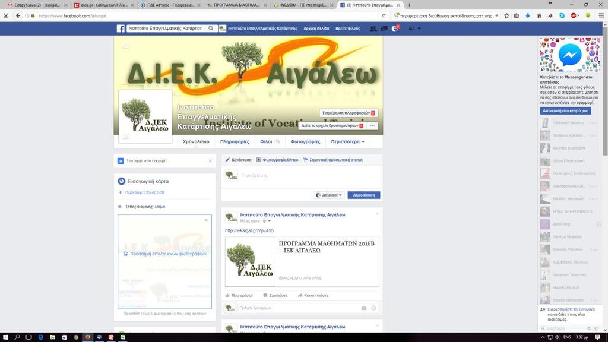Click Σχολιάστε on the first post
The image size is (608, 342).
(x=275, y=296)
